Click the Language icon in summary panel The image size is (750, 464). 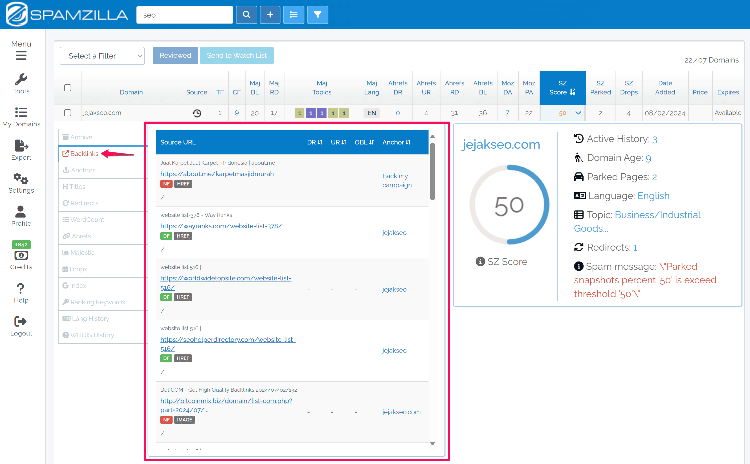pos(580,196)
